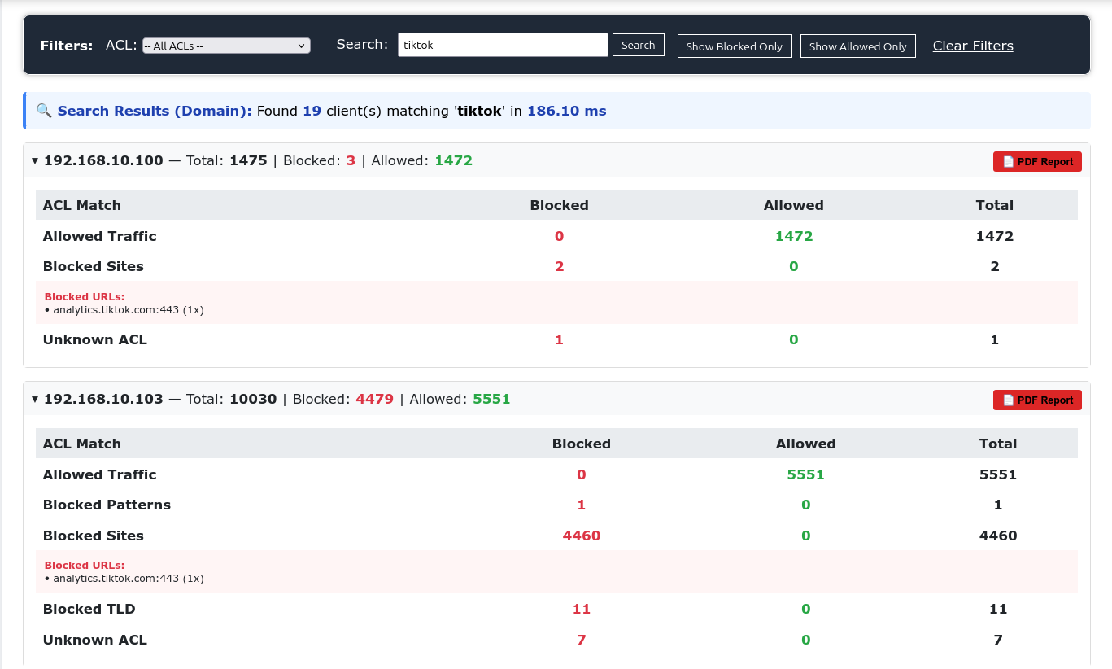Download PDF Report for 192.168.10.100
The width and height of the screenshot is (1112, 669).
click(x=1037, y=161)
